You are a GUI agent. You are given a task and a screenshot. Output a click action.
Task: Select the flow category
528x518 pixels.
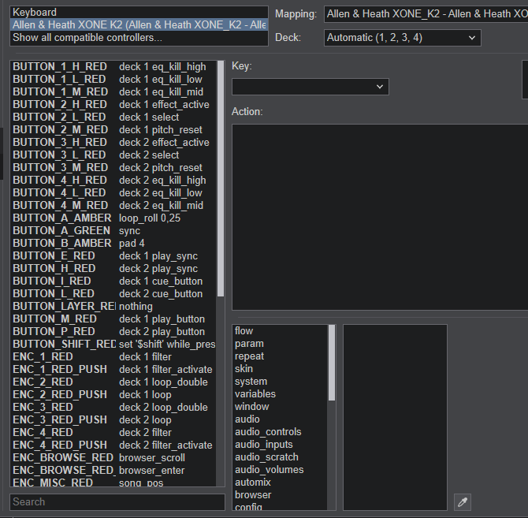click(281, 331)
